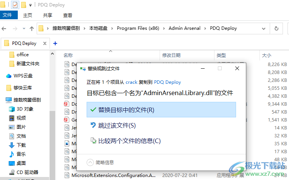Open 图片 folder in navigation pane
This screenshot has height=180, width=289.
[21, 127]
